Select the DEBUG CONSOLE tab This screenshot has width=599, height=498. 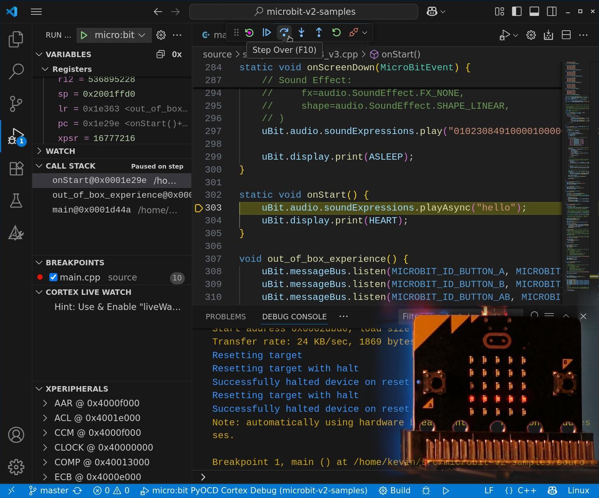[x=294, y=317]
